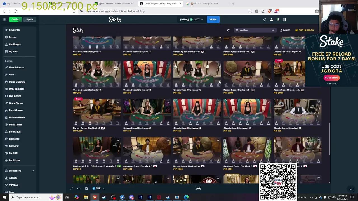358x201 pixels.
Task: Toggle favourite on Classic Speed Blackjack 61
Action: 318,102
